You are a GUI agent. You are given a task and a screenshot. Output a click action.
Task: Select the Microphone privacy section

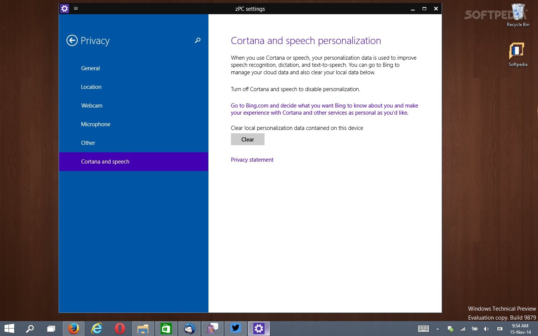(x=96, y=124)
